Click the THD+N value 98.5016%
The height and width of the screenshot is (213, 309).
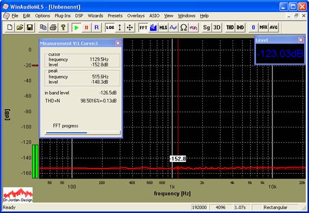(99, 101)
